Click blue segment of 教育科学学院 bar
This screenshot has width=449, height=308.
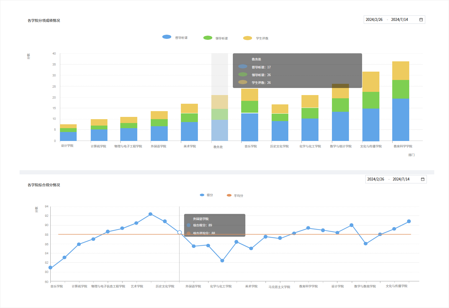[401, 119]
